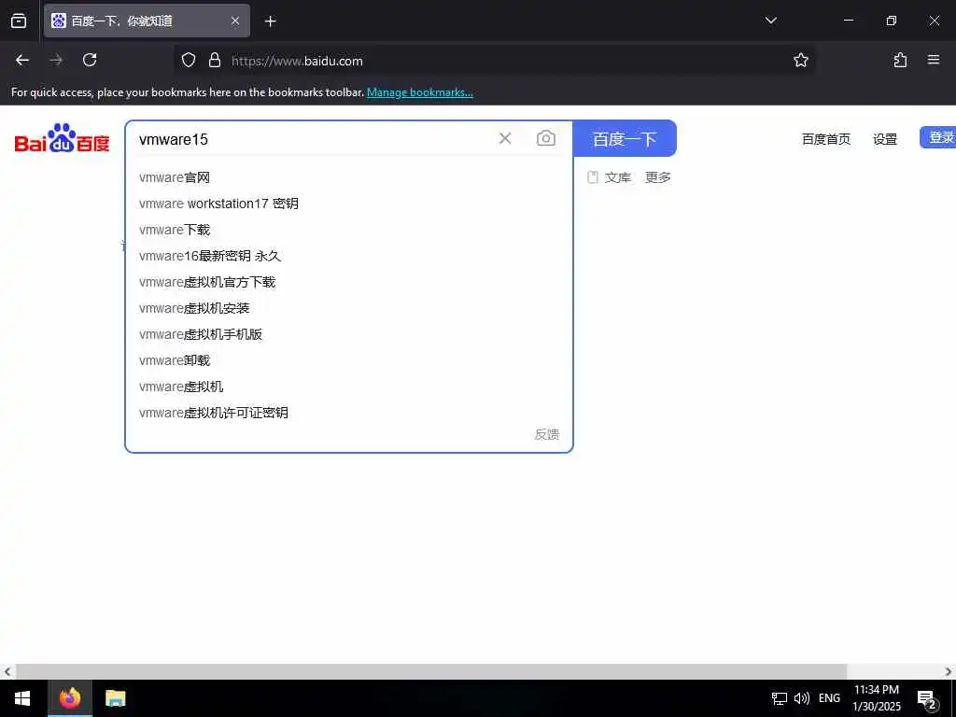Select suggestion vmware16最新密钥 永久

pos(349,256)
